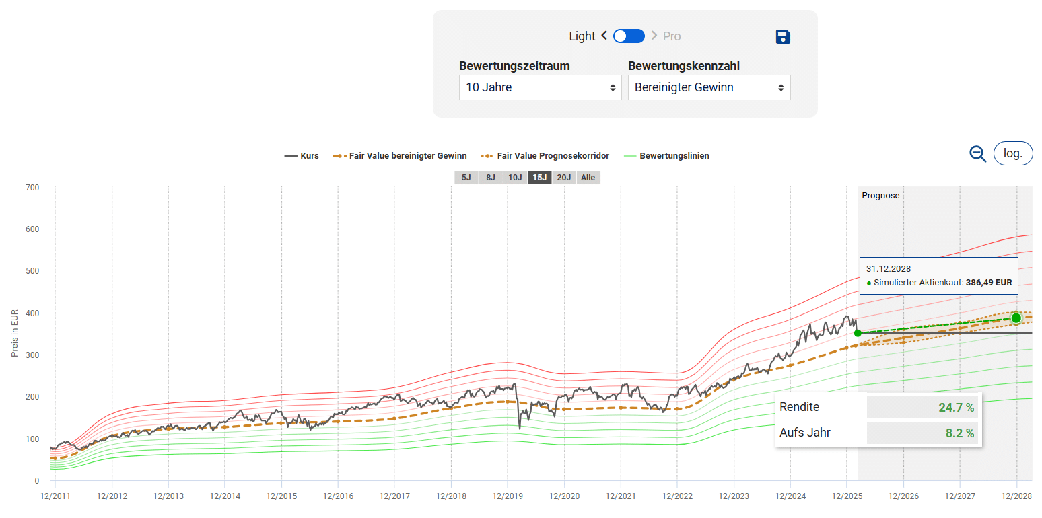Hide the Kurs series via legend
The width and height of the screenshot is (1042, 518).
tap(302, 156)
